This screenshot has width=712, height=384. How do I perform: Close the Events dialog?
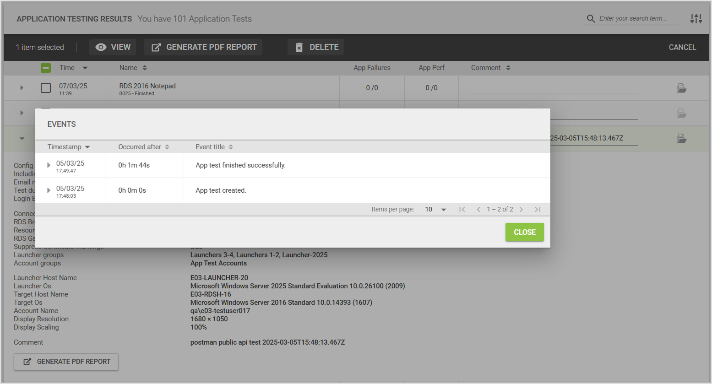pos(524,232)
